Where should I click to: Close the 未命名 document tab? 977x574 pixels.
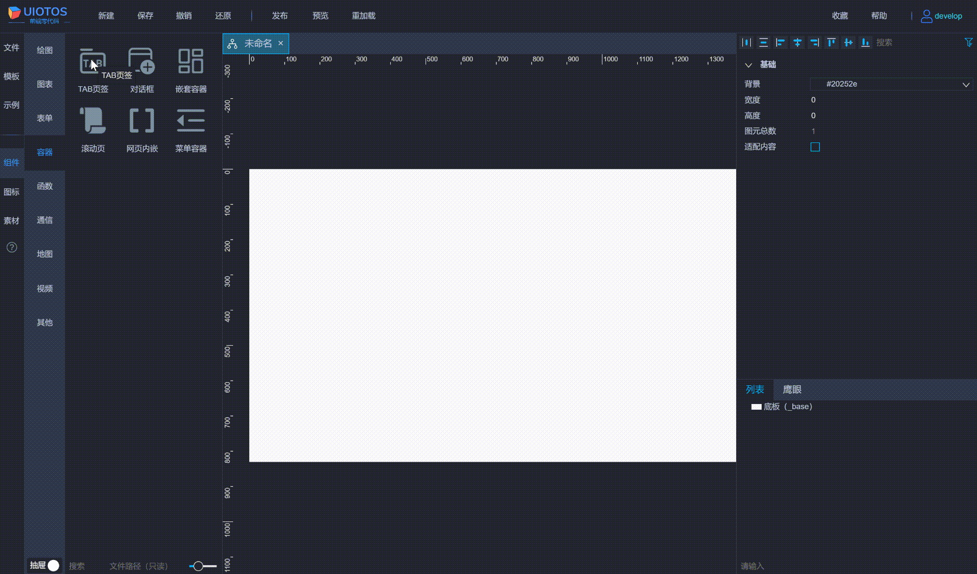[x=280, y=43]
